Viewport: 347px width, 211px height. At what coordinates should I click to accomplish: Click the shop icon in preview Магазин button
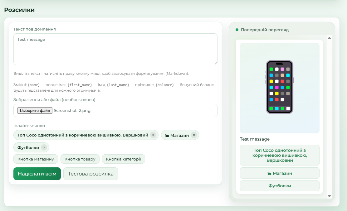pyautogui.click(x=269, y=174)
